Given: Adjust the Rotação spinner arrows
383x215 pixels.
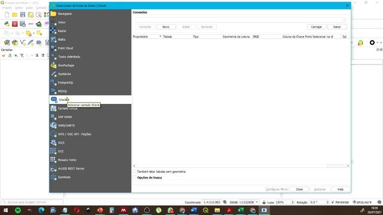Looking at the screenshot, I should (x=327, y=202).
